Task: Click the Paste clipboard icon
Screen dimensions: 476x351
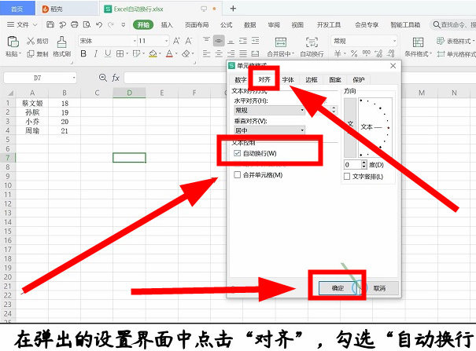Action: pyautogui.click(x=13, y=42)
